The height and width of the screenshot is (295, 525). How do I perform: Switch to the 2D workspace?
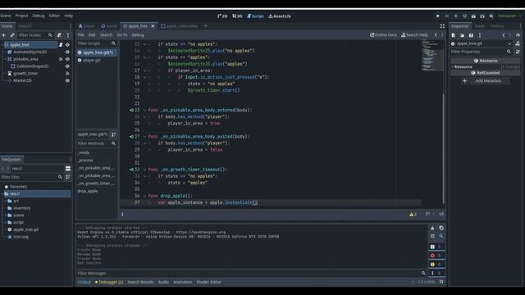click(222, 16)
